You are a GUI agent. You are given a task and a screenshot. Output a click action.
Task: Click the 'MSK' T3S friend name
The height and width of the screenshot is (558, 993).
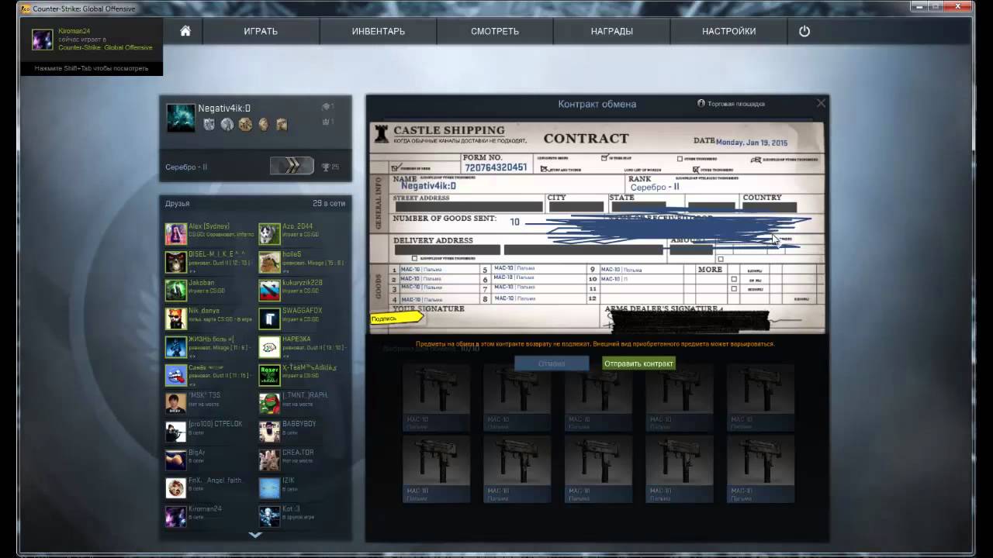point(205,395)
